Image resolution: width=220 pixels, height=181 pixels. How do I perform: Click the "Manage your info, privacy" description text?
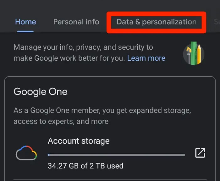tap(83, 48)
